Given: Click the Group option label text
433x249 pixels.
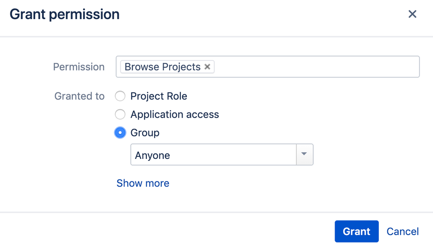Looking at the screenshot, I should pos(145,133).
